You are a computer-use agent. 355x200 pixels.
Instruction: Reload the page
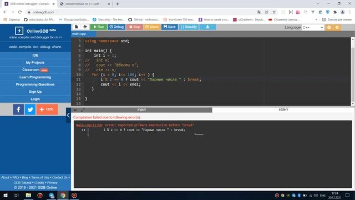click(20, 12)
